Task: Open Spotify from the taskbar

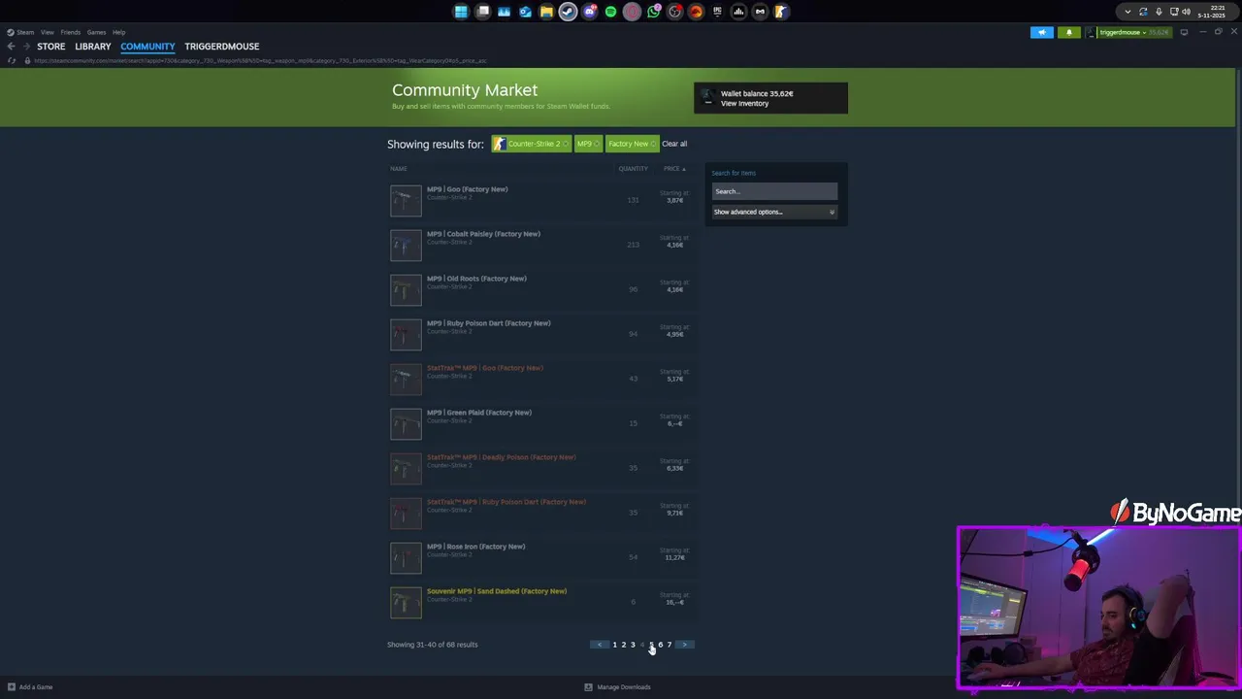Action: (610, 12)
